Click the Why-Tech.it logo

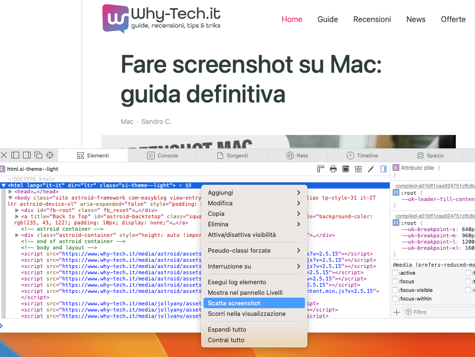[x=161, y=19]
